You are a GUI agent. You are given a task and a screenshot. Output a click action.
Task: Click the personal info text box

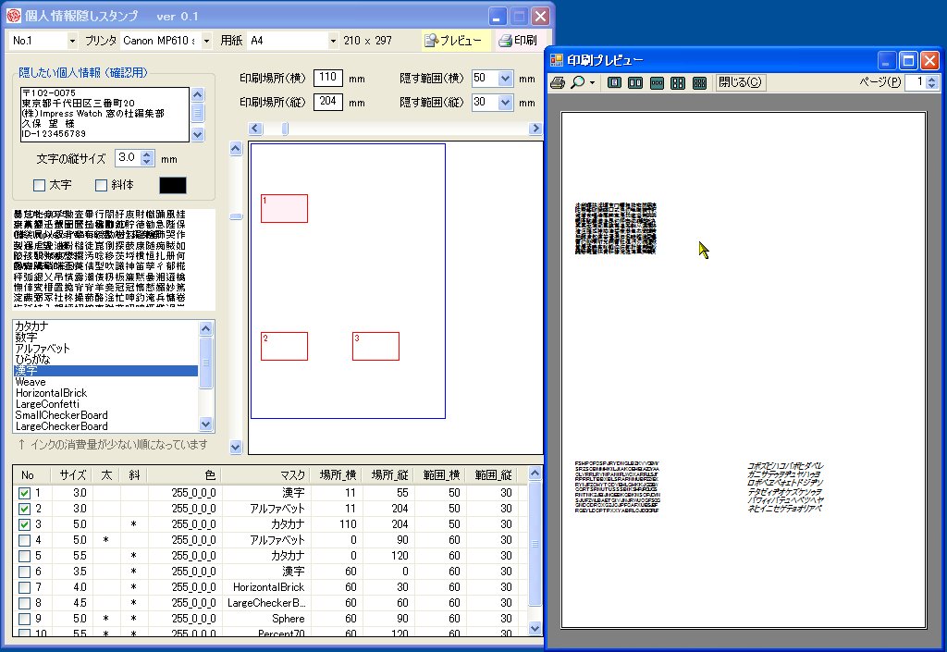tap(105, 114)
